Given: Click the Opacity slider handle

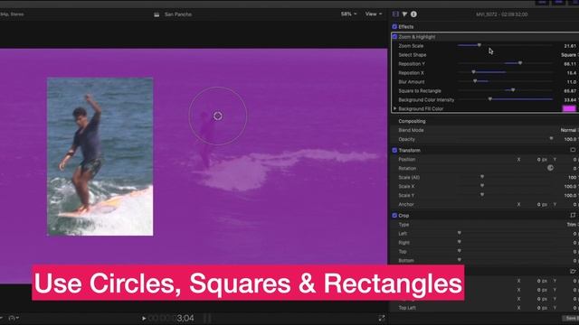Looking at the screenshot, I should pos(551,138).
